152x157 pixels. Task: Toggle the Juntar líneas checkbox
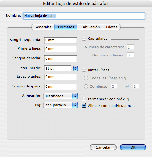pos(84,70)
